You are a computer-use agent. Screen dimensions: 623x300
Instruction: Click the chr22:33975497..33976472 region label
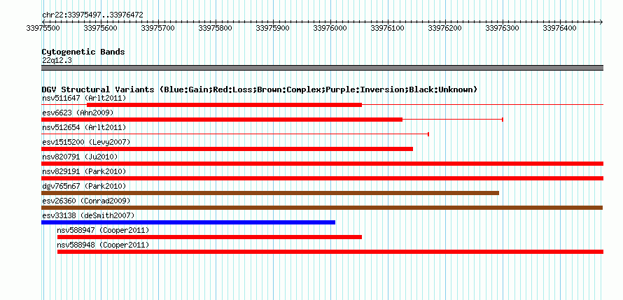pyautogui.click(x=92, y=15)
